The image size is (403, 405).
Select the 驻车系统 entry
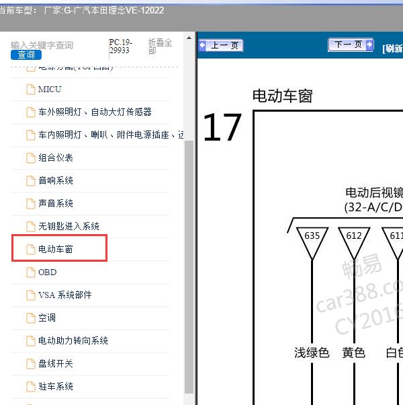pos(56,387)
